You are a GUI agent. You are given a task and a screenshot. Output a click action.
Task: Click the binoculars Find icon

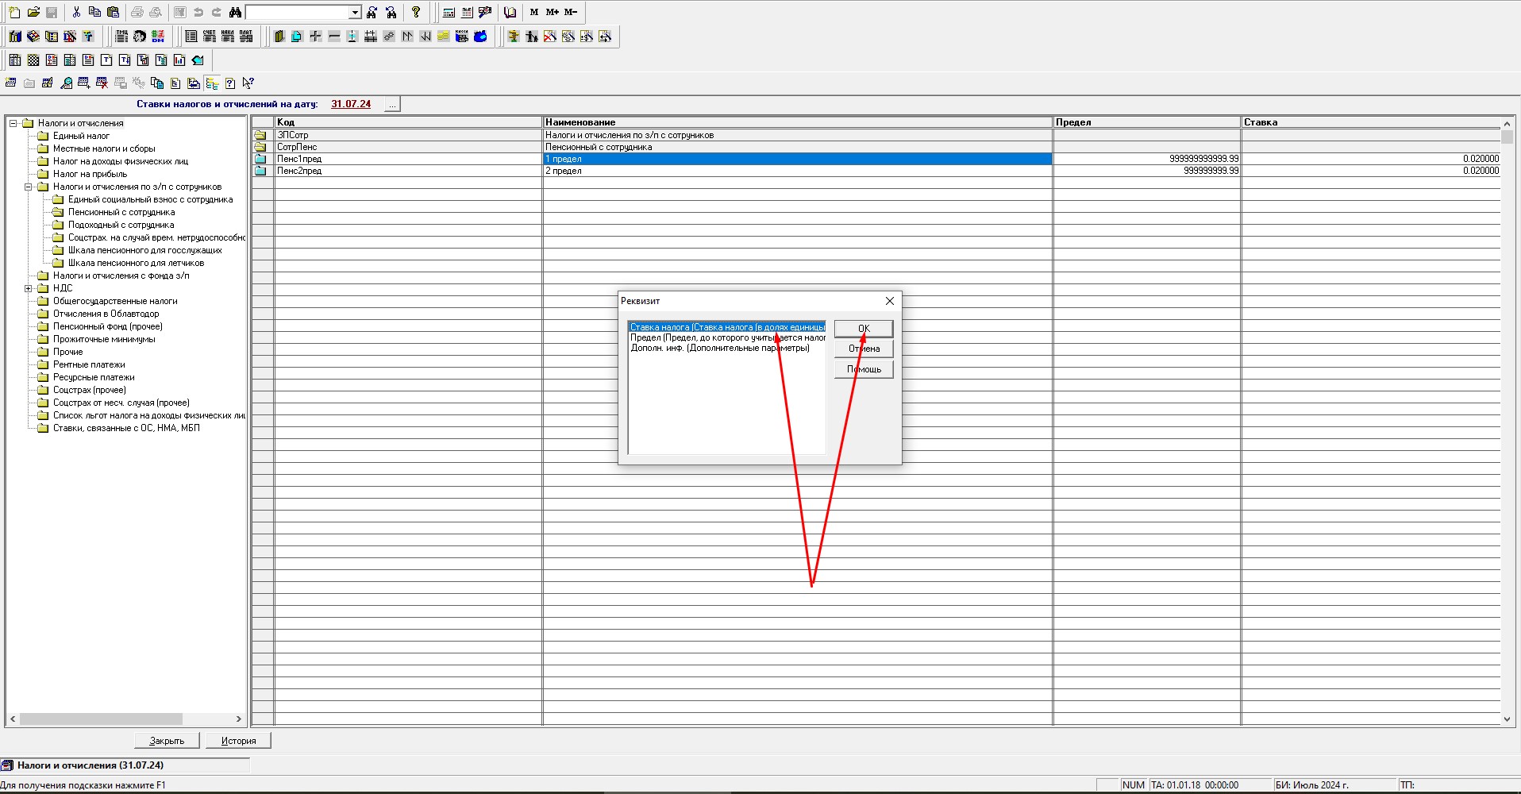point(235,12)
